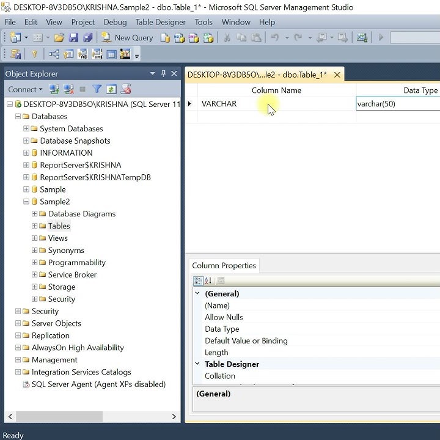Click the Save floppy disk icon
Viewport: 440px width, 440px height.
pos(73,37)
